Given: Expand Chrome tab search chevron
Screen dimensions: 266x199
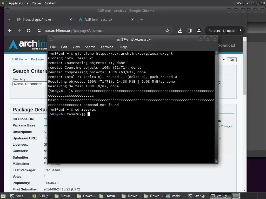Looking at the screenshot, I should [x=9, y=19].
